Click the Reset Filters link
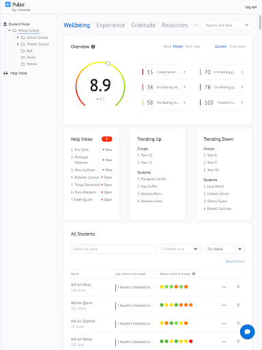 (235, 261)
